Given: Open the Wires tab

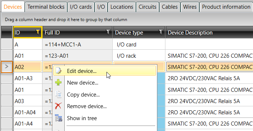Looking at the screenshot, I should click(x=190, y=7).
